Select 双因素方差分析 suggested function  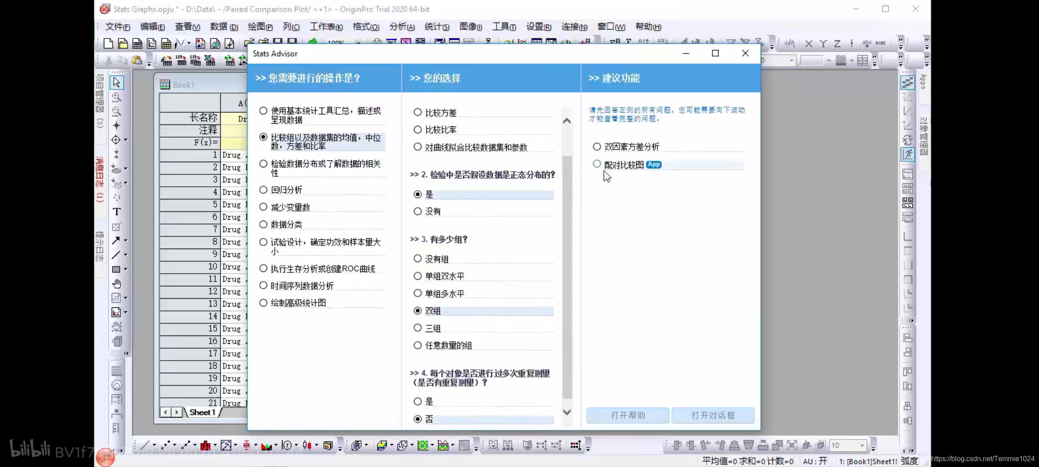[x=597, y=147]
